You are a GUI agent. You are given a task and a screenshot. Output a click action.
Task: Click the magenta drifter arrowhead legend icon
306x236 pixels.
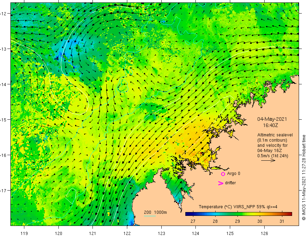(221, 183)
